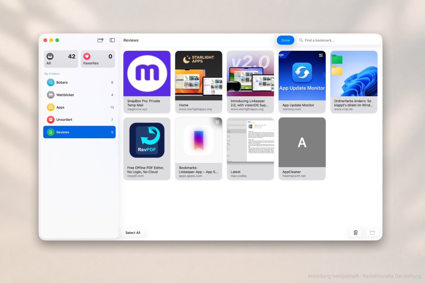425x283 pixels.
Task: Click the Reviews document folder icon
Action: (51, 132)
